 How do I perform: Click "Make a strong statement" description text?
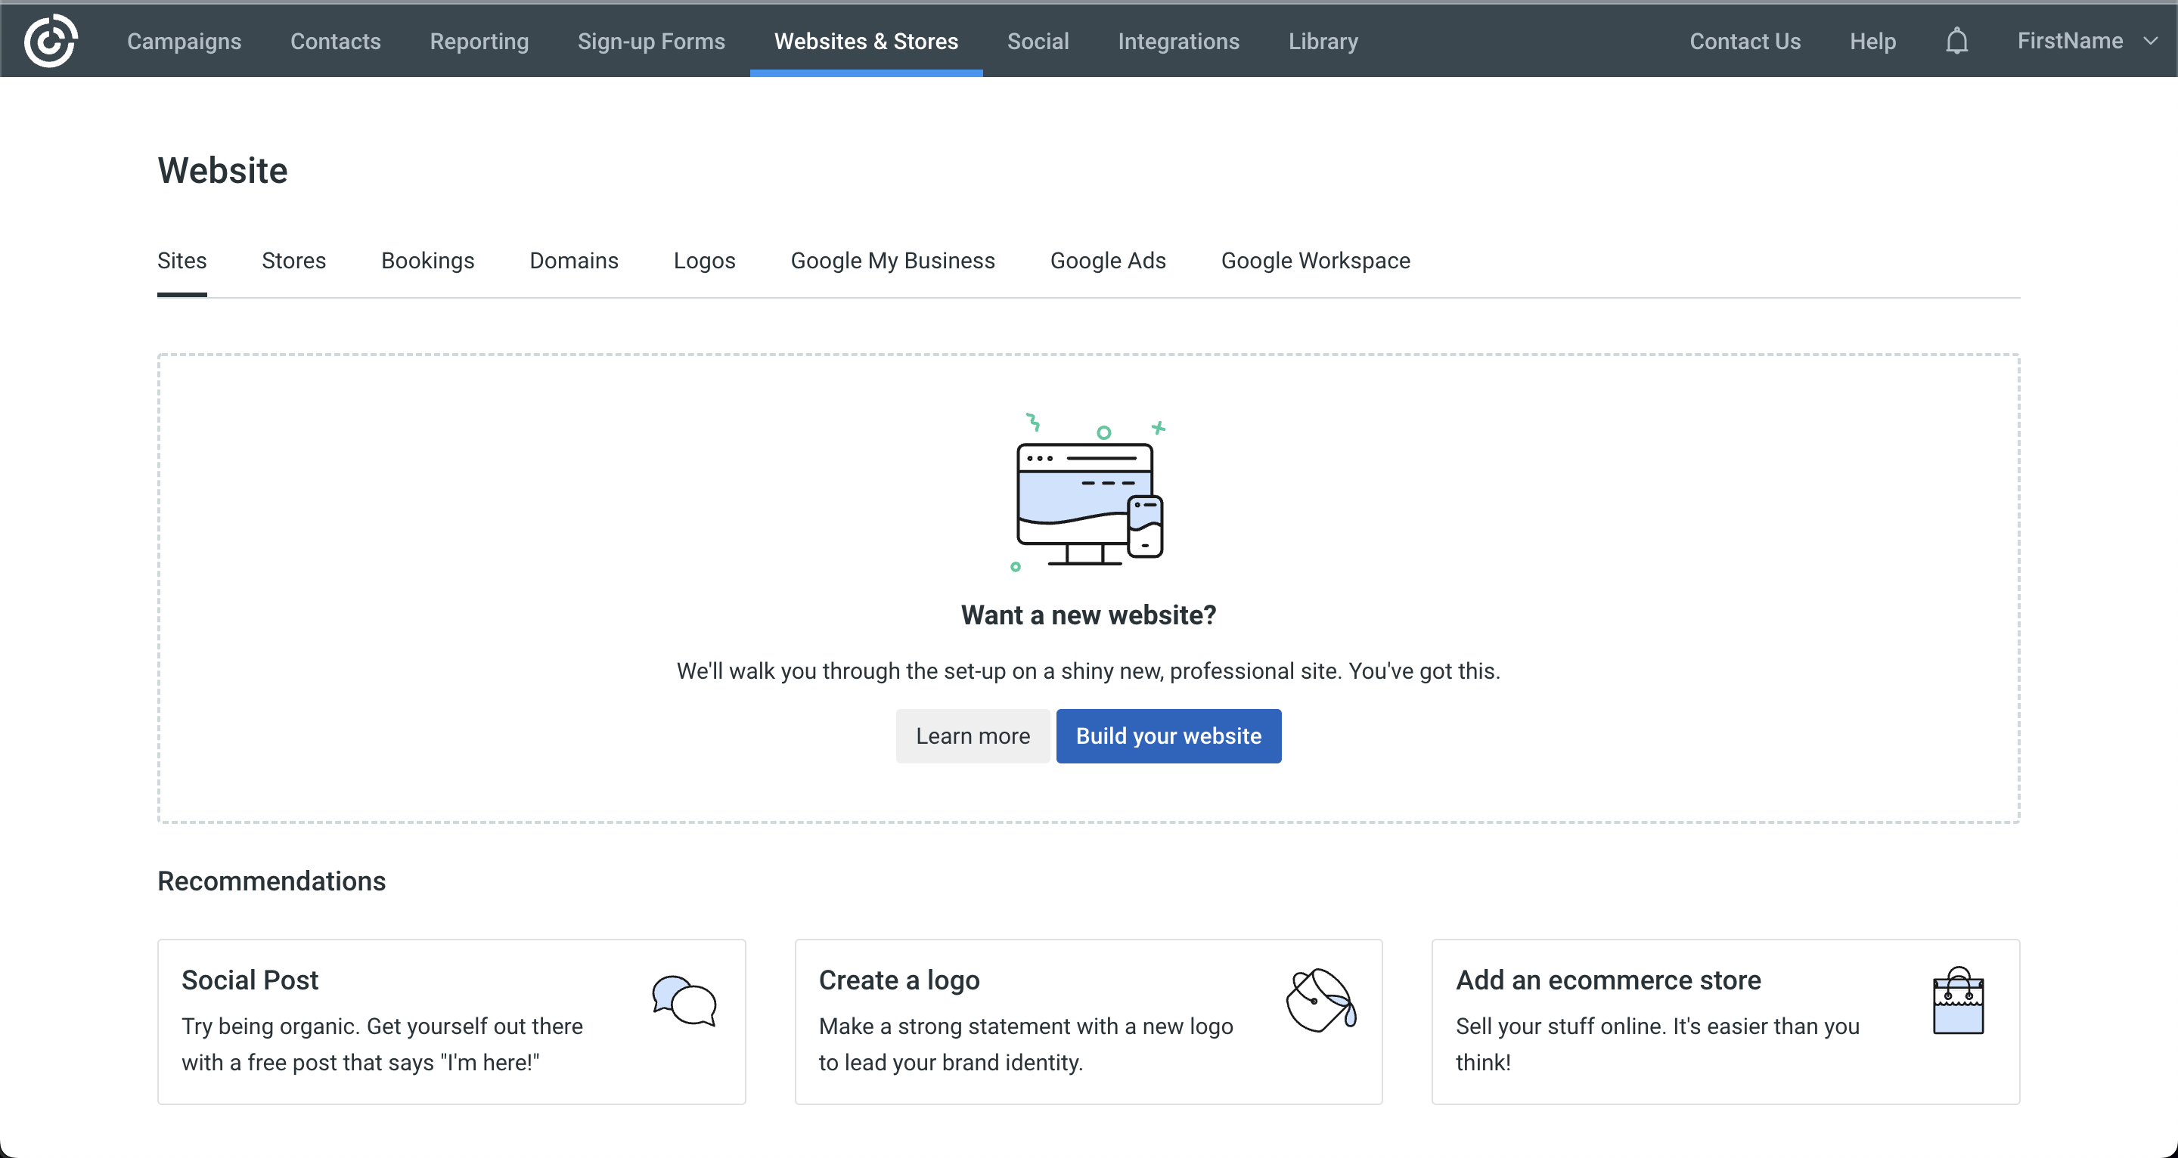click(x=1025, y=1044)
